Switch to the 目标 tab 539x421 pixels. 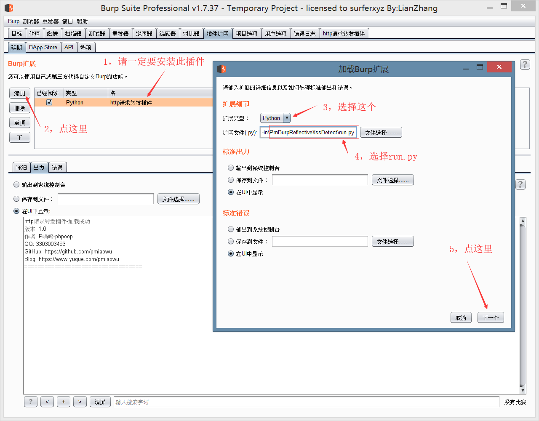(x=17, y=34)
